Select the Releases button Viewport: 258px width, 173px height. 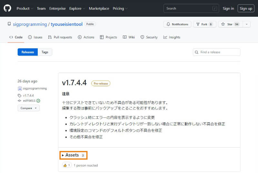pos(28,52)
